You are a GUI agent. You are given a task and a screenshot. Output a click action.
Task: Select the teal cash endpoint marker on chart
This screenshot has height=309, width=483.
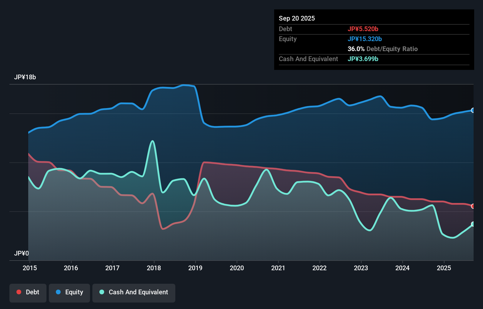point(472,224)
